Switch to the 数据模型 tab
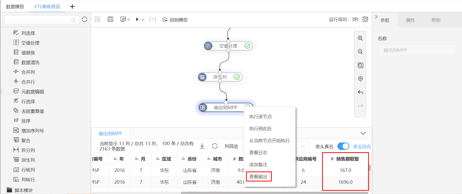This screenshot has height=194, width=462. 15,7
